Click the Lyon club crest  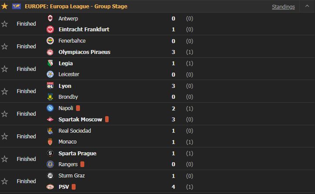click(x=50, y=86)
